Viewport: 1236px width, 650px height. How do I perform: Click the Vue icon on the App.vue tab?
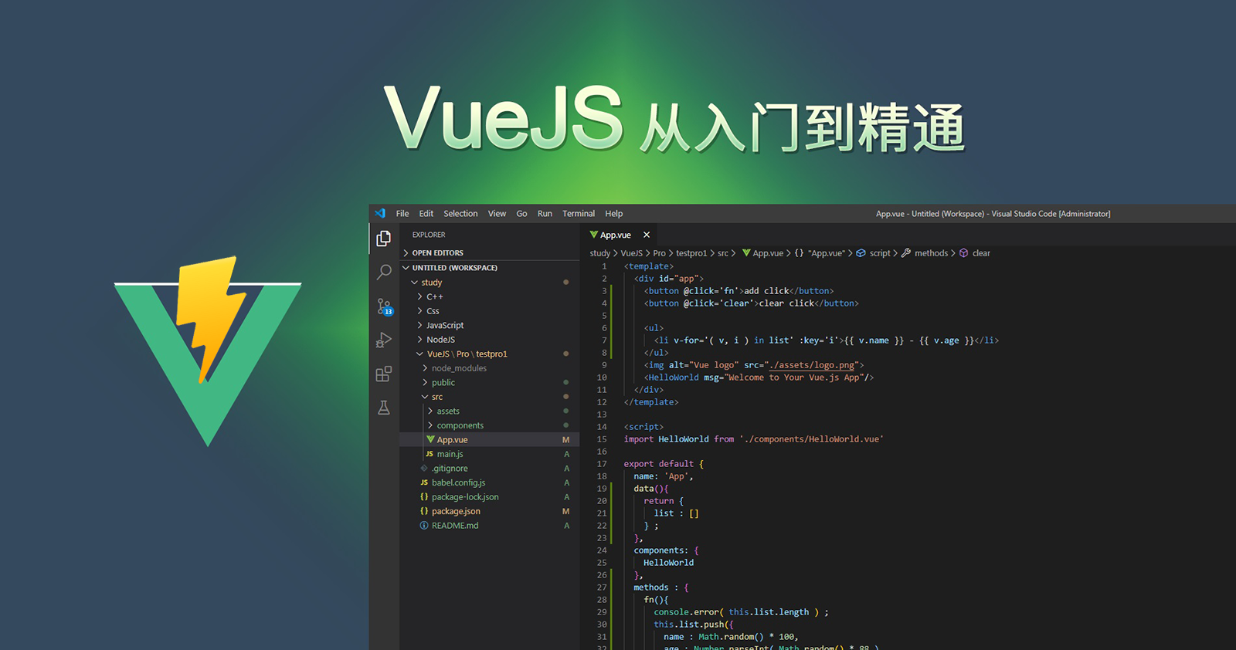[593, 235]
